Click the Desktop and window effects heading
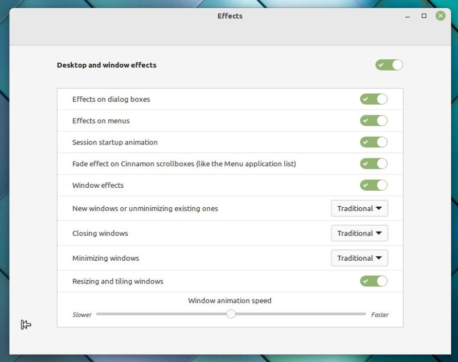The image size is (458, 362). click(x=107, y=65)
